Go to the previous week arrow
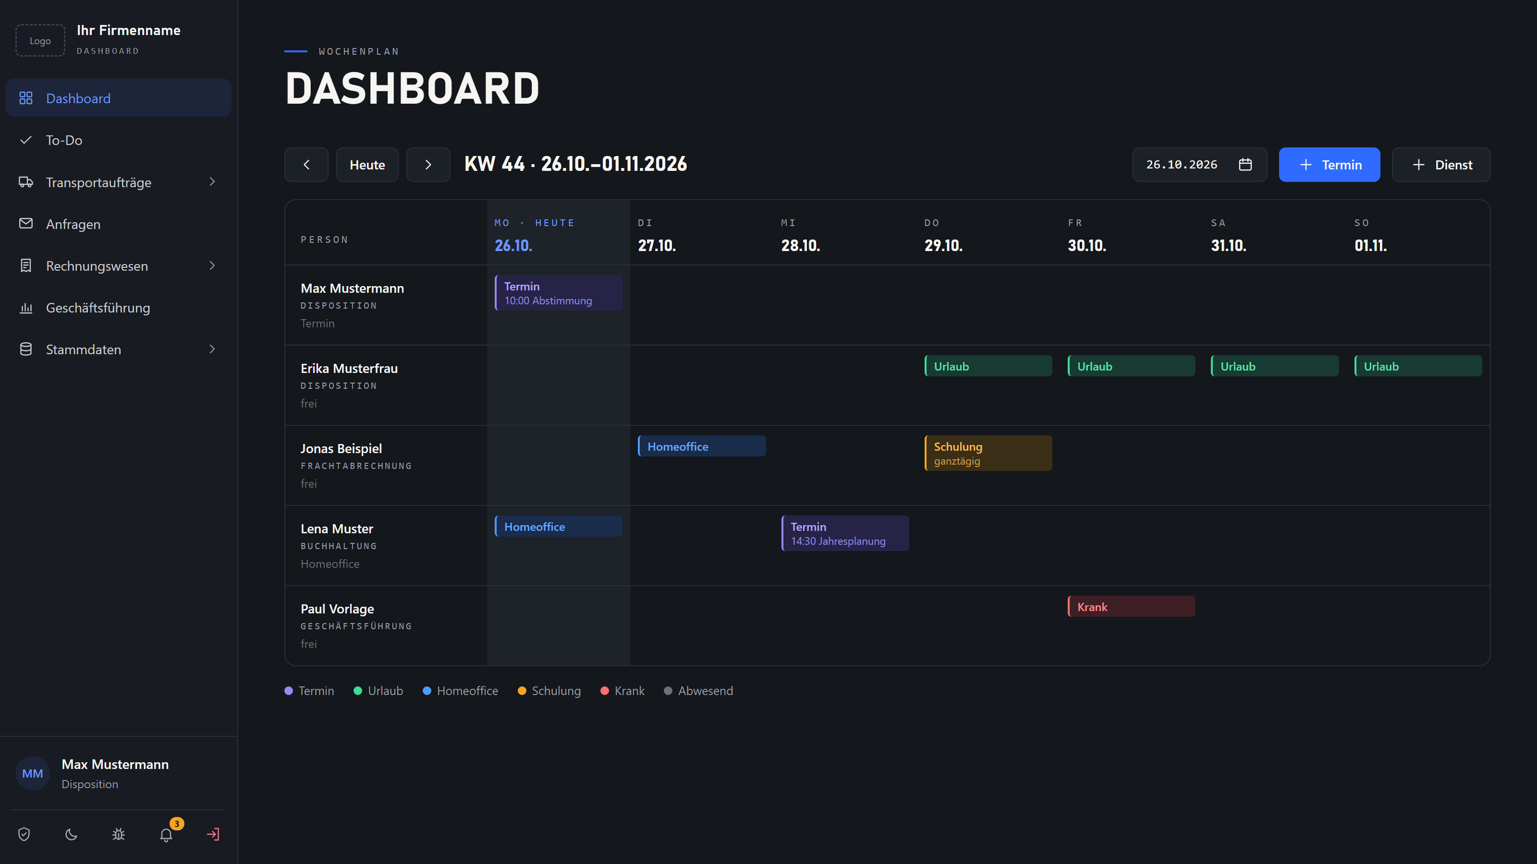Image resolution: width=1537 pixels, height=864 pixels. click(x=306, y=165)
